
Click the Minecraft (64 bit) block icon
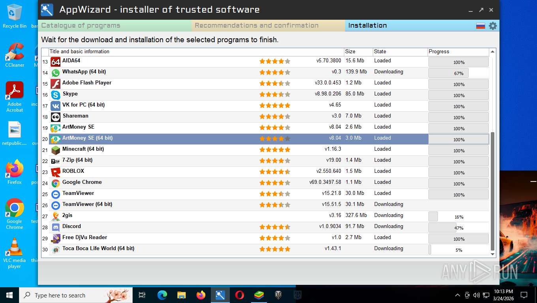click(x=56, y=150)
